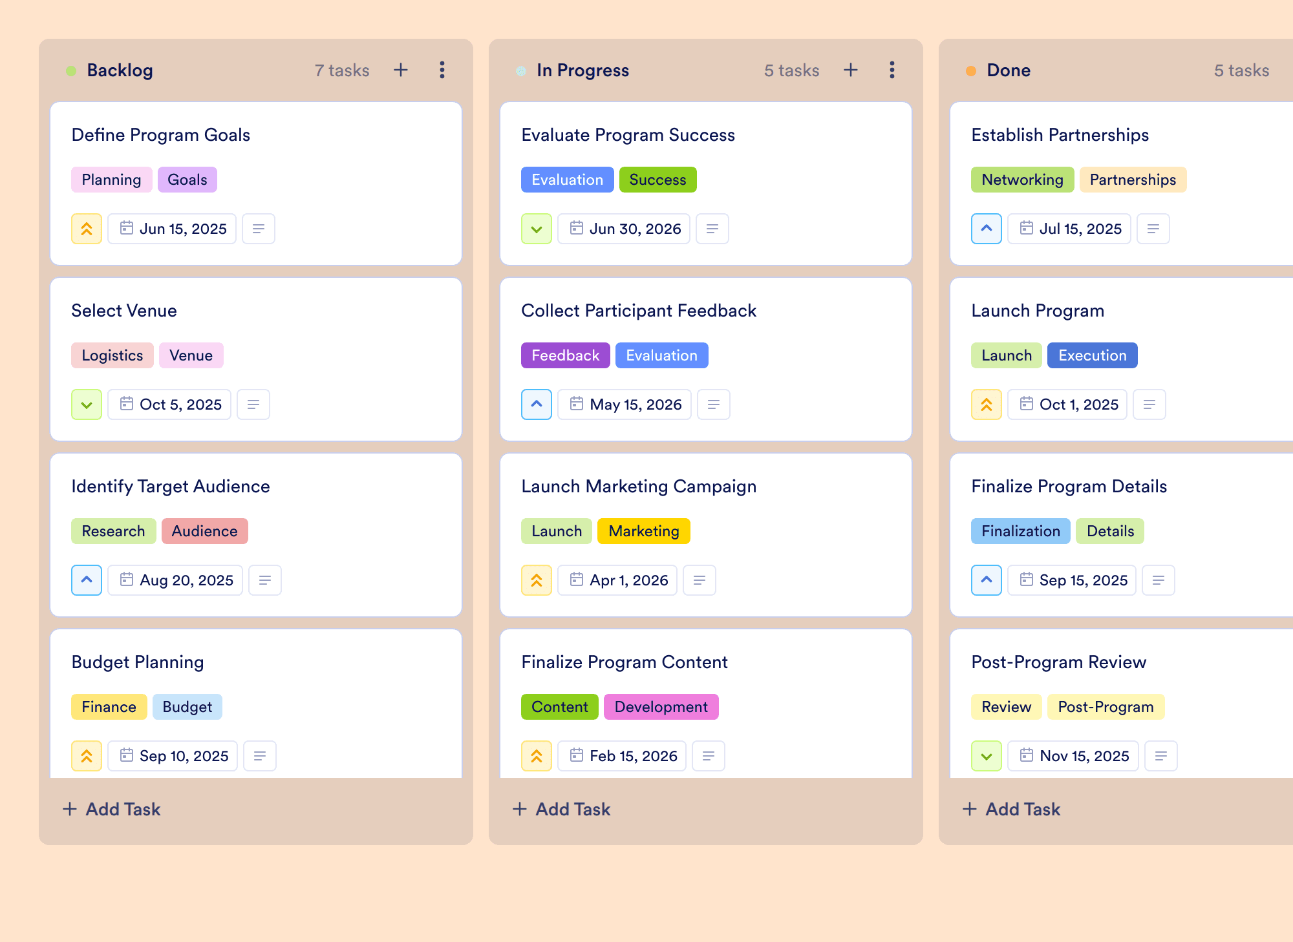Viewport: 1293px width, 942px height.
Task: Open the Backlog column three-dot menu
Action: [442, 70]
